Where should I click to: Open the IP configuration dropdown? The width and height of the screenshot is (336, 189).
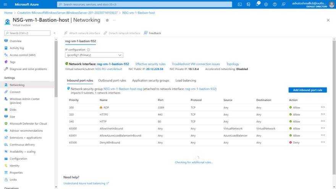click(94, 55)
